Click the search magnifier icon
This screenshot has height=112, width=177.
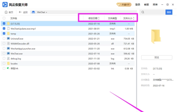click(144, 12)
